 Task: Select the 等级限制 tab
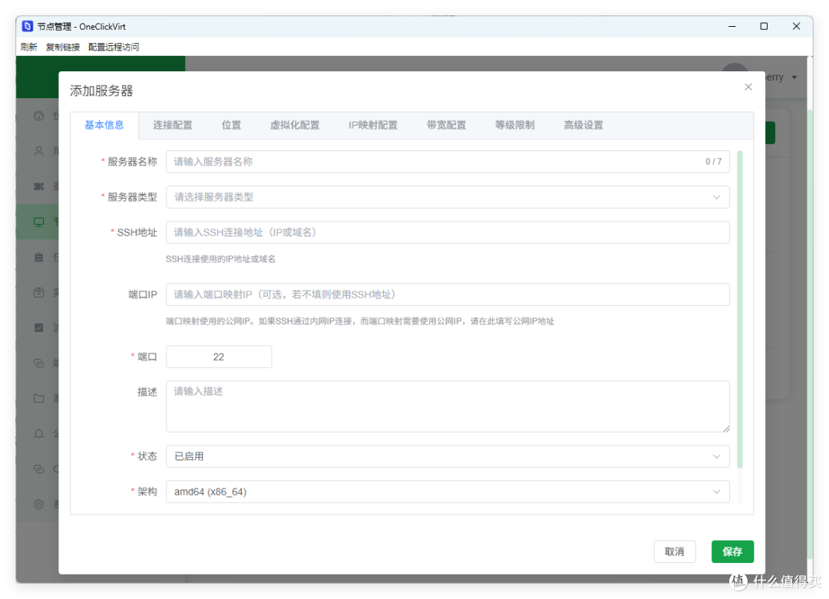click(514, 125)
